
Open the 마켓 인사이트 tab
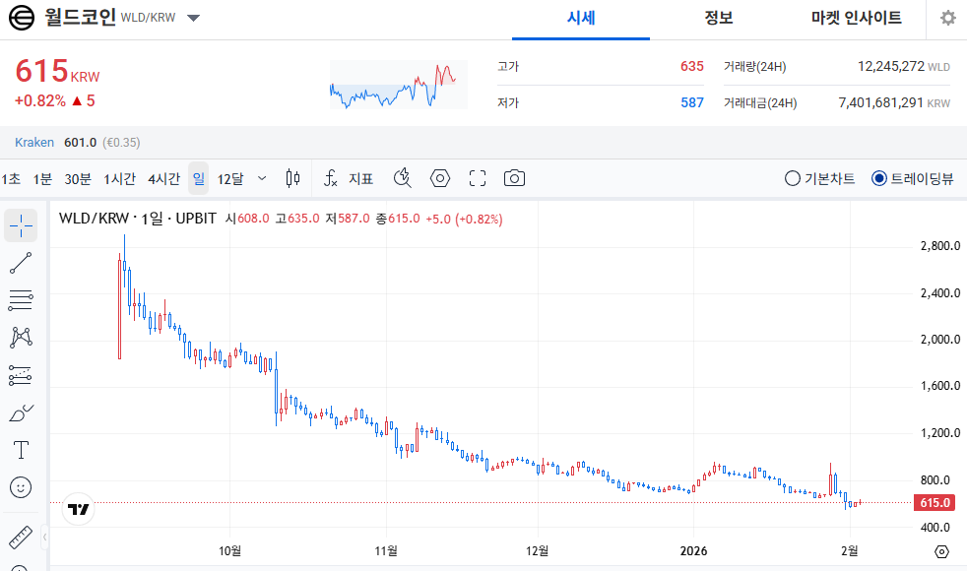856,18
